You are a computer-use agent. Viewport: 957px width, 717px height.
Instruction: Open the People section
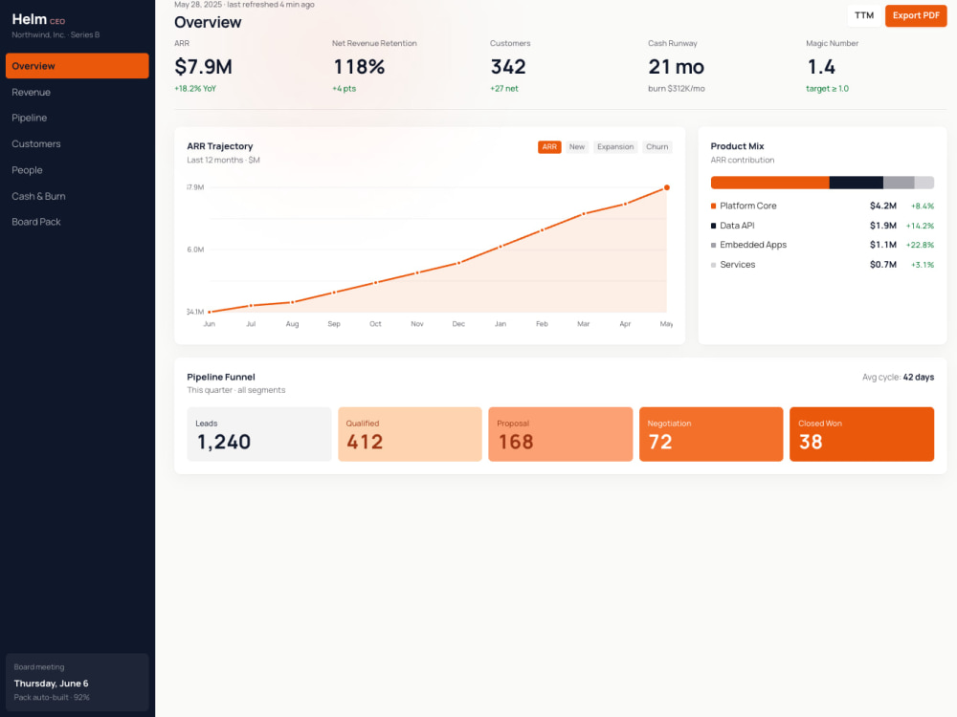(77, 170)
